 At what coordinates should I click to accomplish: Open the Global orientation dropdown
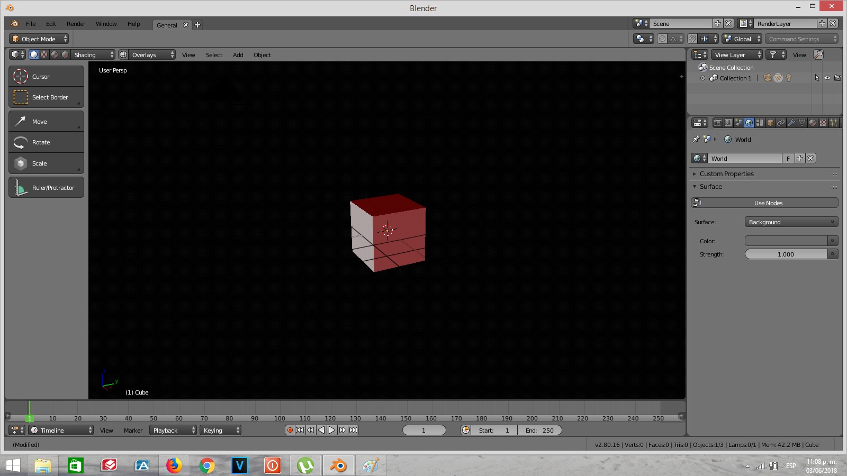pyautogui.click(x=742, y=39)
